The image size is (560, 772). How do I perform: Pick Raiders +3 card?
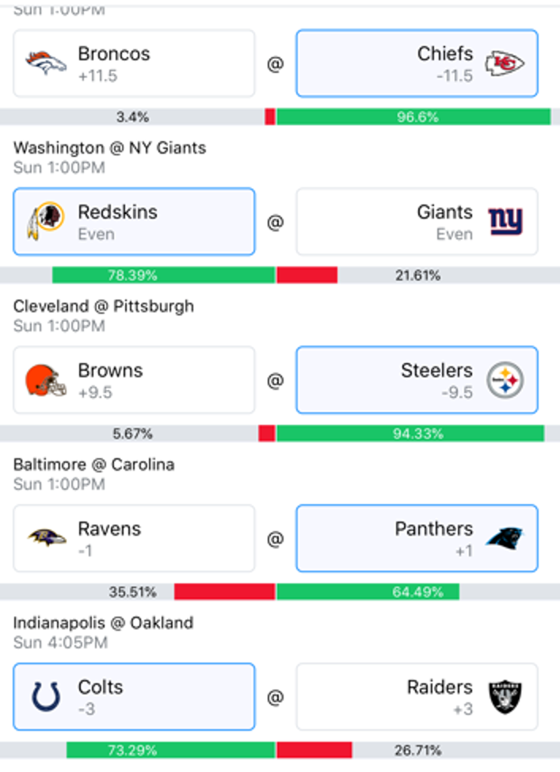417,697
